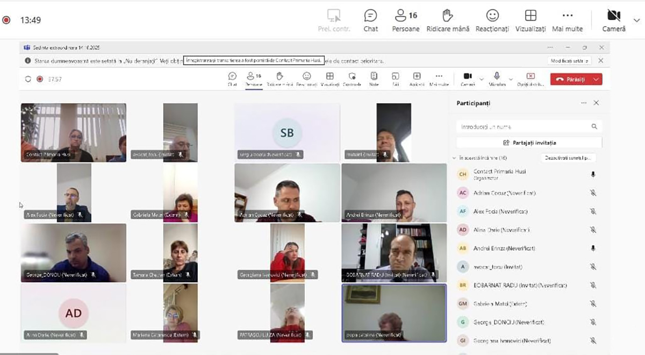
Task: Expand the arrow beside Părăsiți button
Action: pyautogui.click(x=596, y=79)
